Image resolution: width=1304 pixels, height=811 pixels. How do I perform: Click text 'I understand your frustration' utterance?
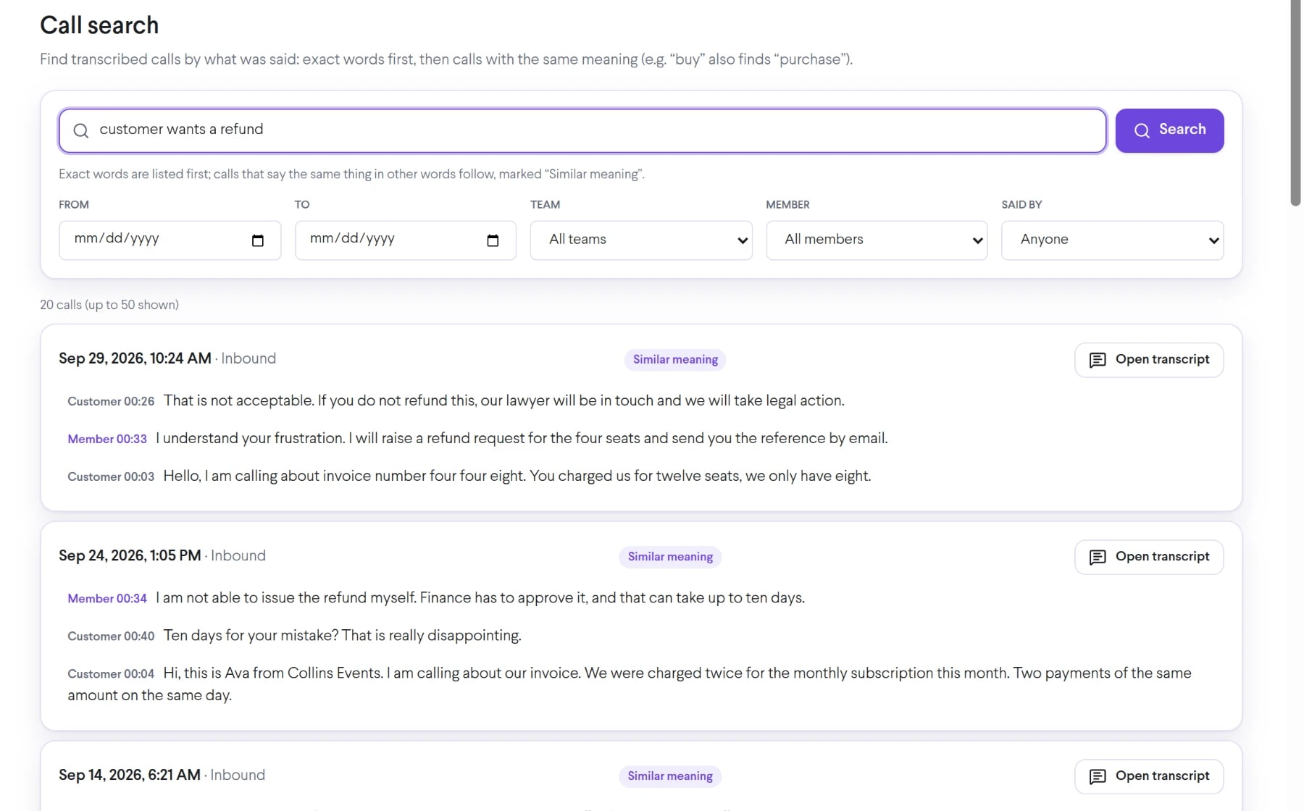point(250,438)
